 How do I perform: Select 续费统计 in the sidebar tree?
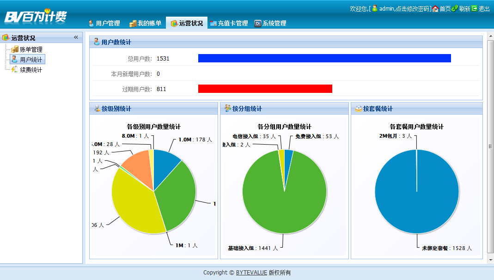(30, 70)
